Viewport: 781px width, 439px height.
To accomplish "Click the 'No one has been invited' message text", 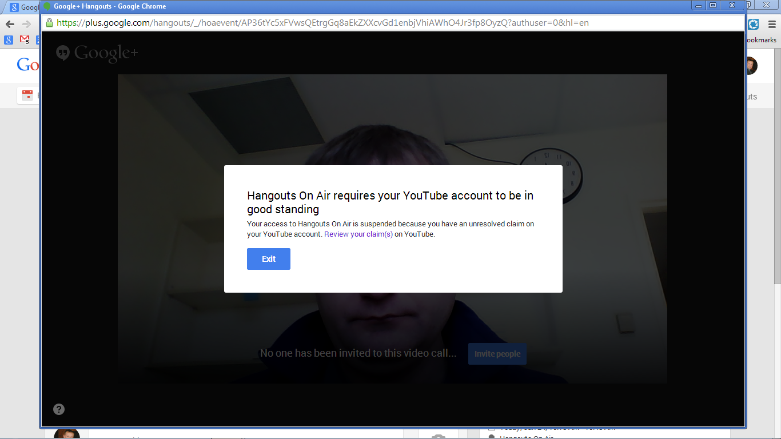I will 358,353.
